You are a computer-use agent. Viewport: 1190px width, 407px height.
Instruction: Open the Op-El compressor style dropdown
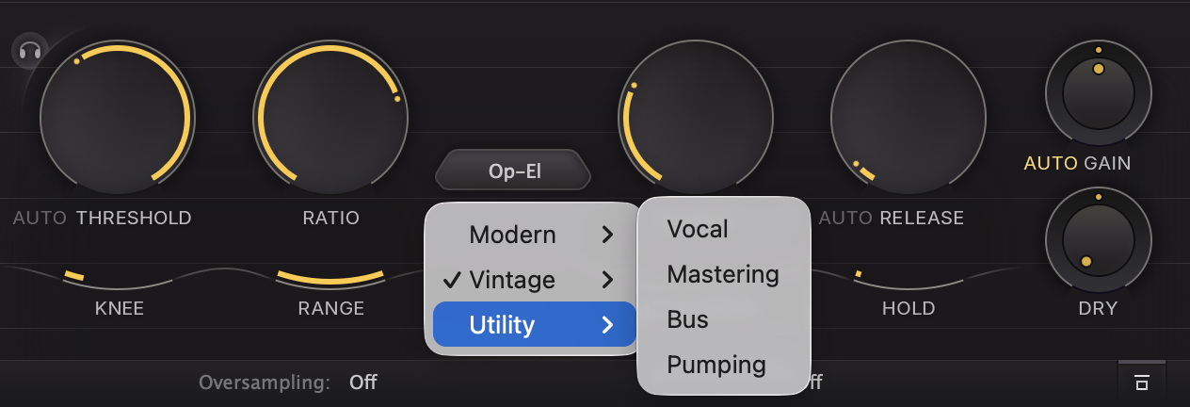pos(513,171)
